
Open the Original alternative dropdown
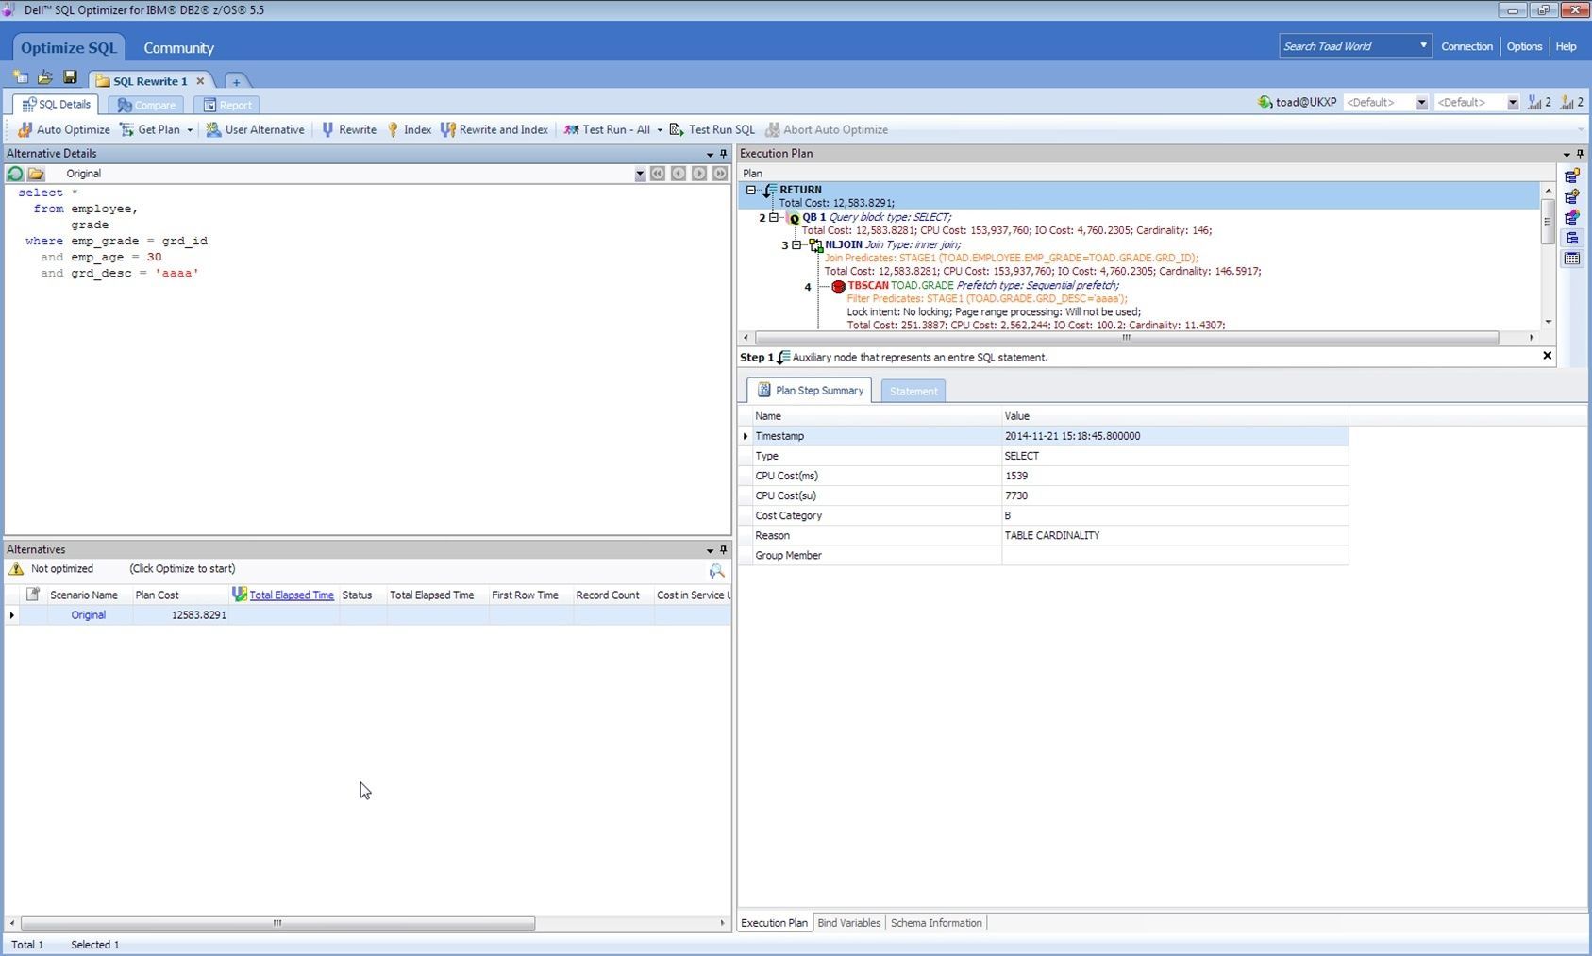click(640, 174)
